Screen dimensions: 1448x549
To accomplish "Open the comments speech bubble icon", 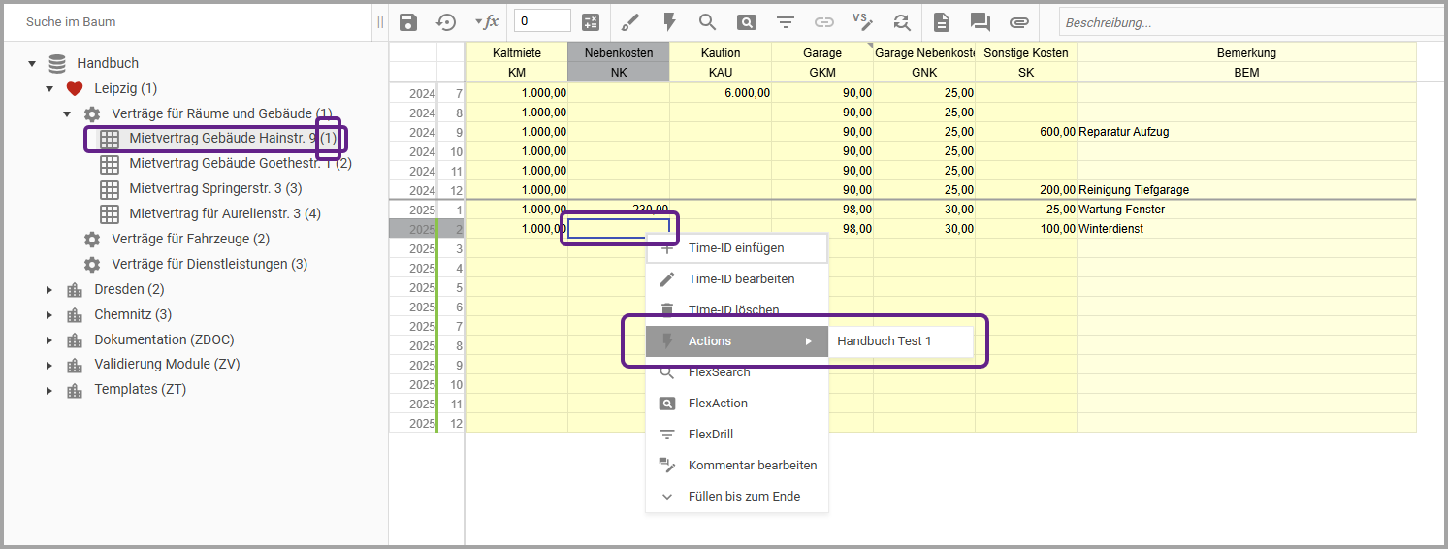I will 980,22.
